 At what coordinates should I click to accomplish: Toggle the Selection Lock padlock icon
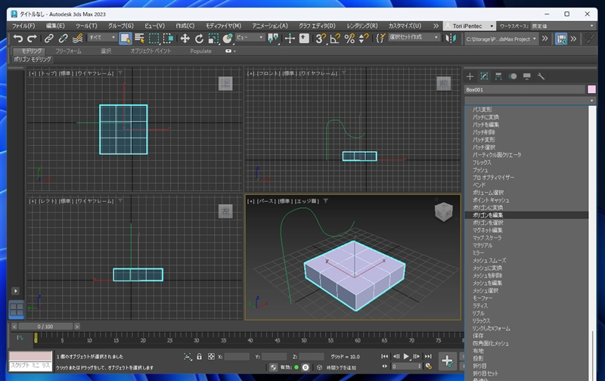[199, 357]
